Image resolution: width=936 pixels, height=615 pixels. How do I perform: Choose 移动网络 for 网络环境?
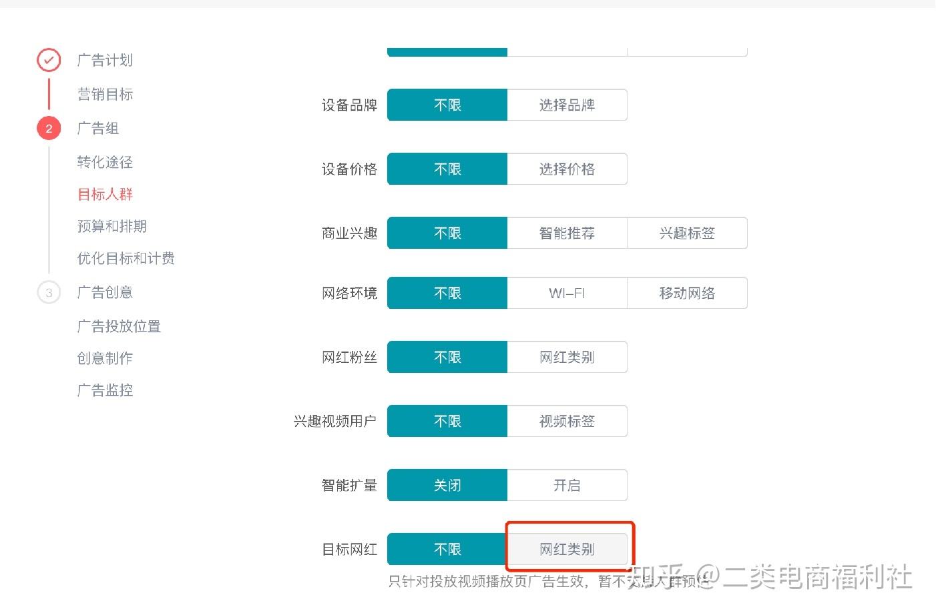(x=686, y=293)
